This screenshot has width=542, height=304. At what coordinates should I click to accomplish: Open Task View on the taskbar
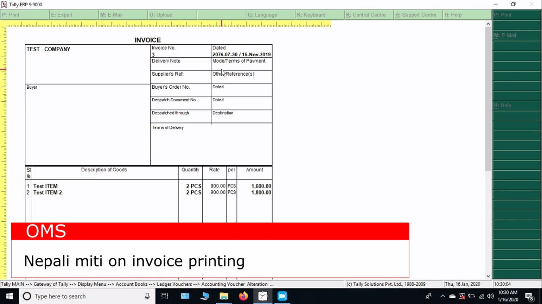click(x=165, y=296)
